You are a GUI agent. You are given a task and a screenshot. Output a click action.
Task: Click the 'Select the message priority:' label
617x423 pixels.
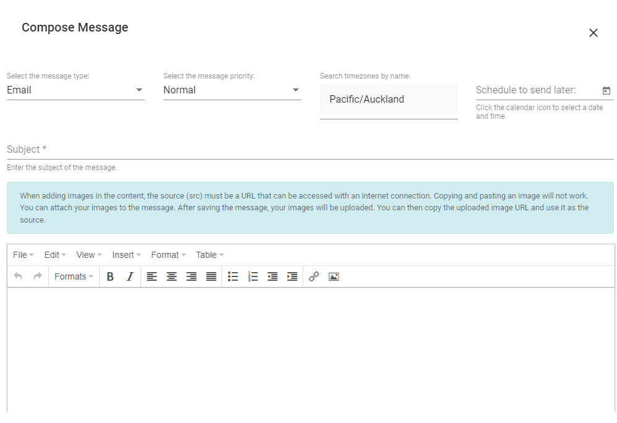tap(209, 76)
